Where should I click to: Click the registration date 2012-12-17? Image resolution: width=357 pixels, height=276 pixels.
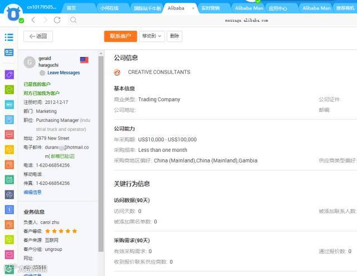pos(56,102)
